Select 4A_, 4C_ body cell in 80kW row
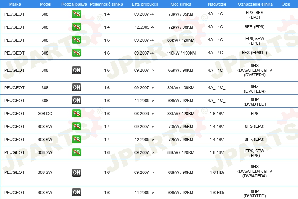This screenshot has width=298, height=199. tap(216, 88)
